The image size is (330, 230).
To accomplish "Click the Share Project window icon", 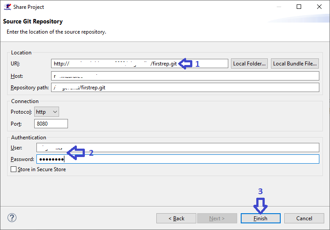I will click(x=8, y=7).
